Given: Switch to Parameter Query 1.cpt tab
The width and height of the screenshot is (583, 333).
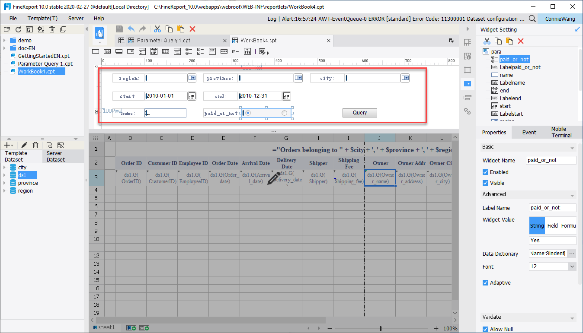Looking at the screenshot, I should 163,40.
